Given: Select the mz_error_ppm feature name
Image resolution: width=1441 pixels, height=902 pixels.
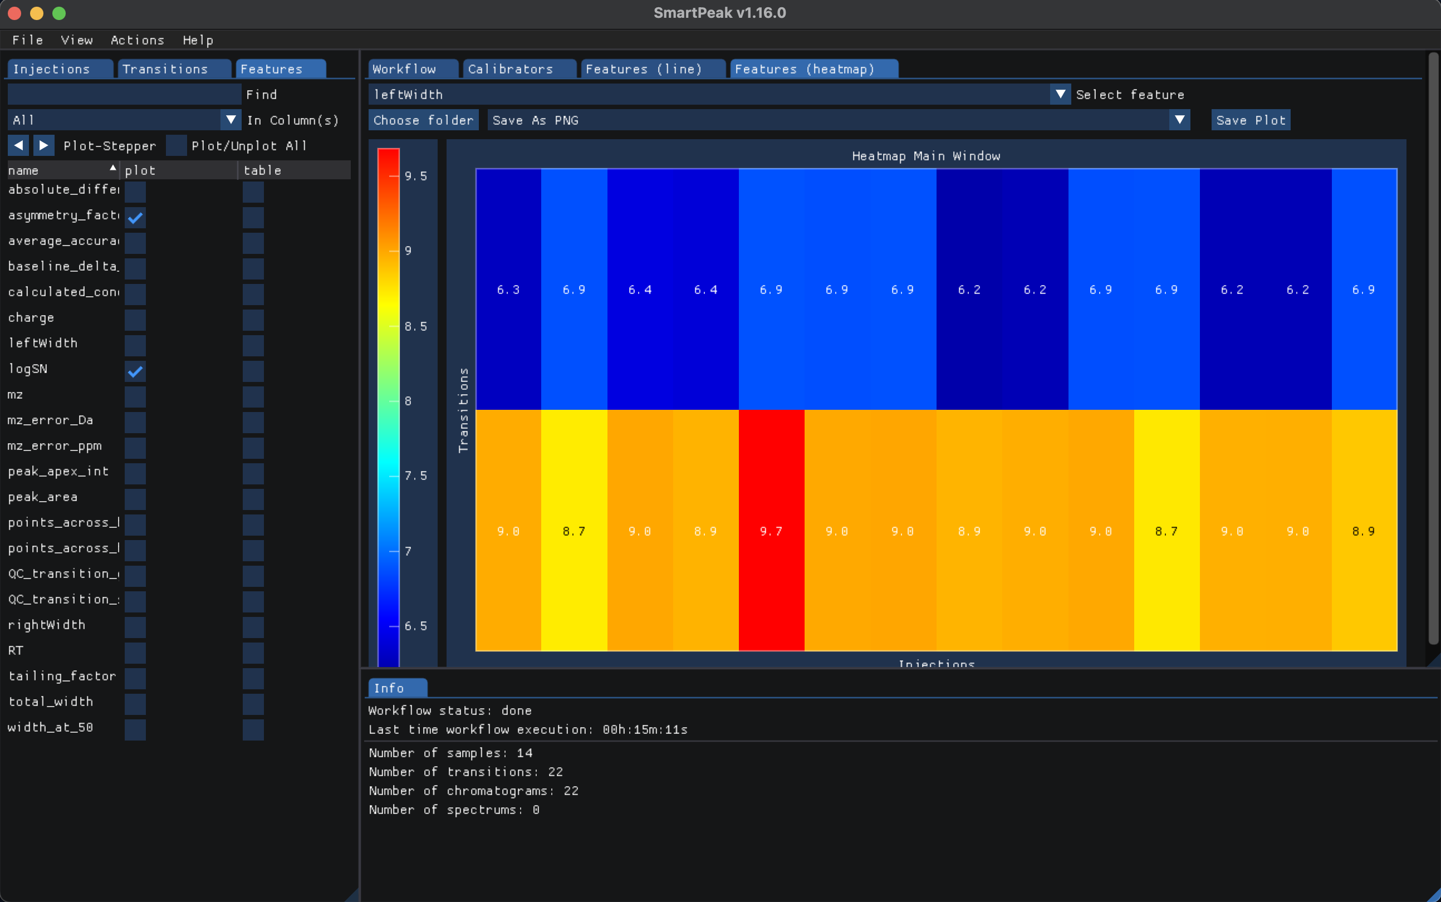Looking at the screenshot, I should click(x=55, y=446).
